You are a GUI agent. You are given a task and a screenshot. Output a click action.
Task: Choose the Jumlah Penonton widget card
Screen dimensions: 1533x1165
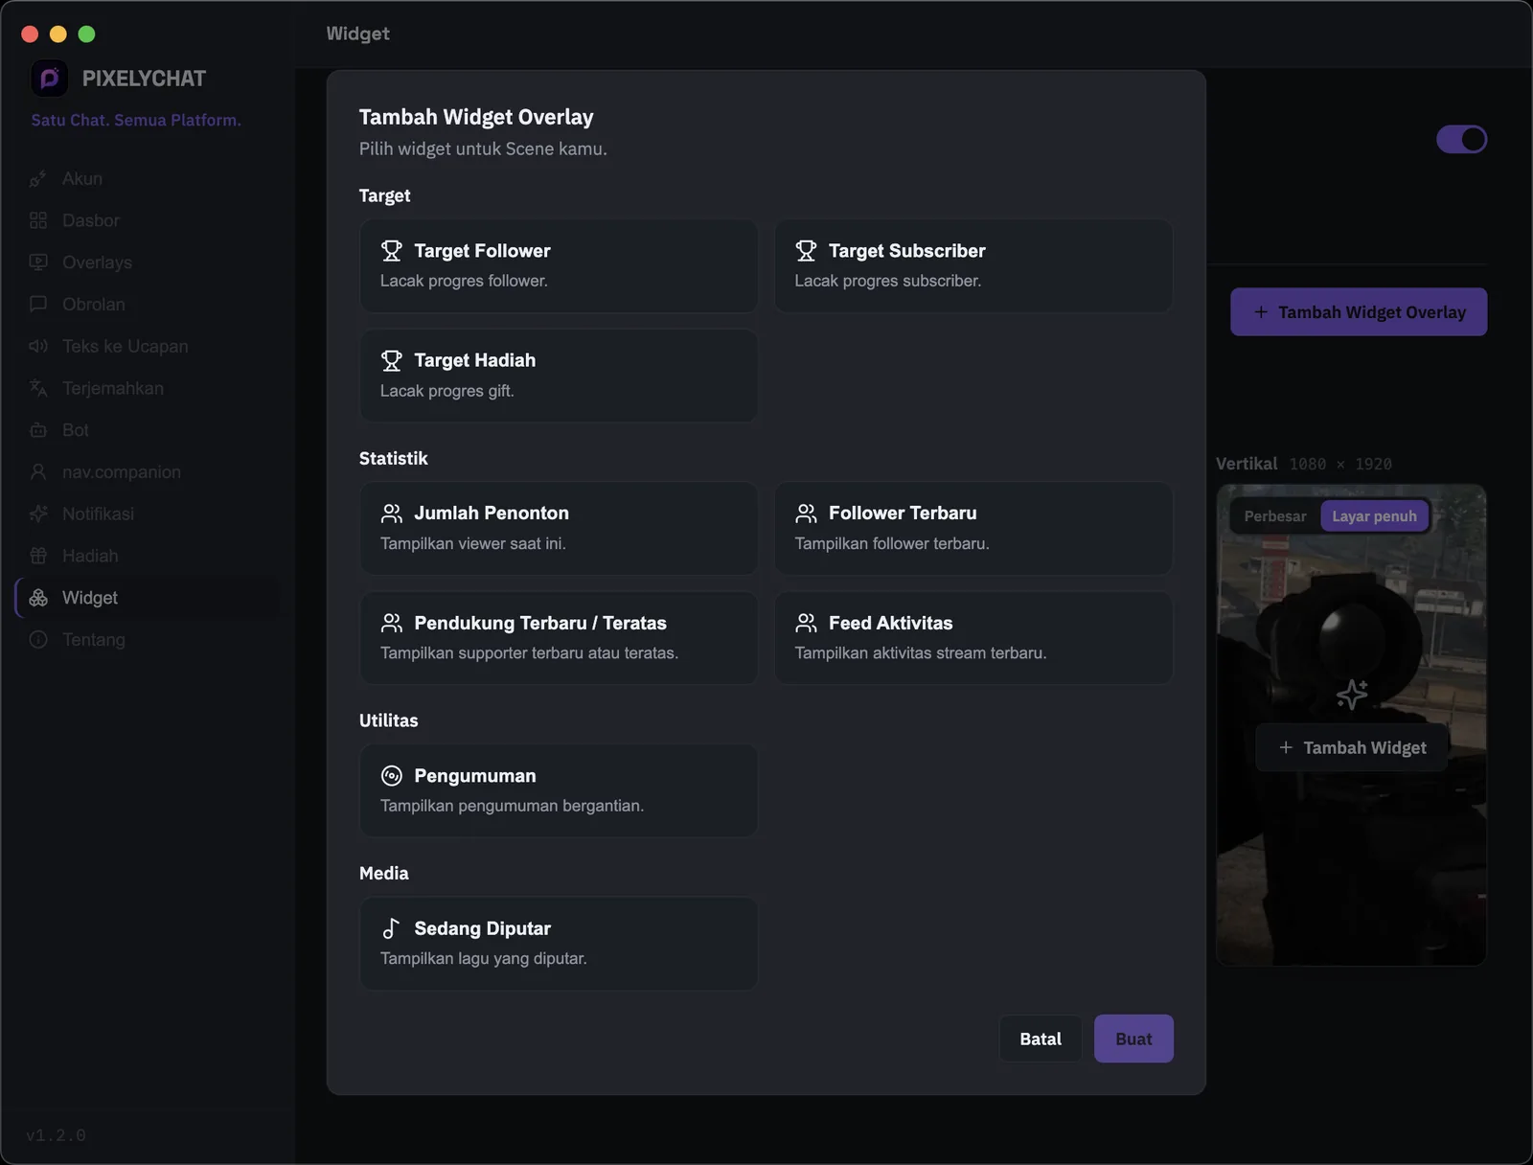(x=559, y=528)
